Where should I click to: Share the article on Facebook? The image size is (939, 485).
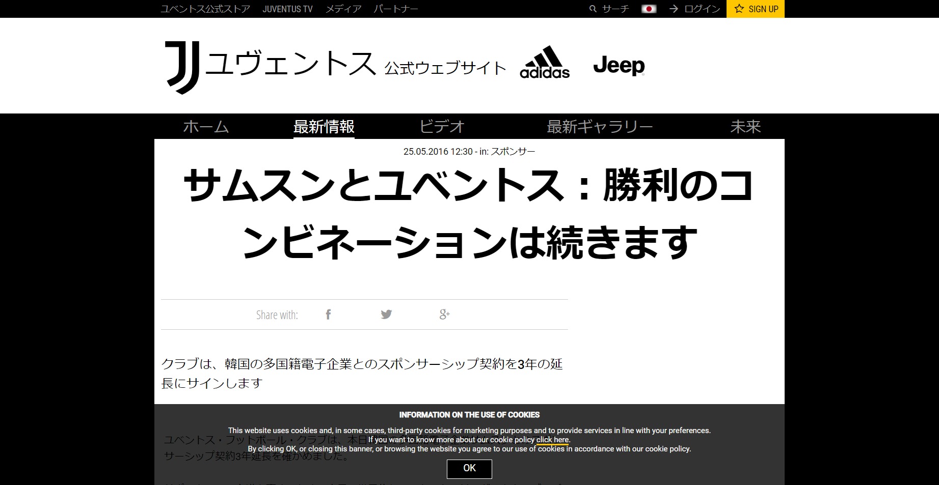(x=328, y=315)
